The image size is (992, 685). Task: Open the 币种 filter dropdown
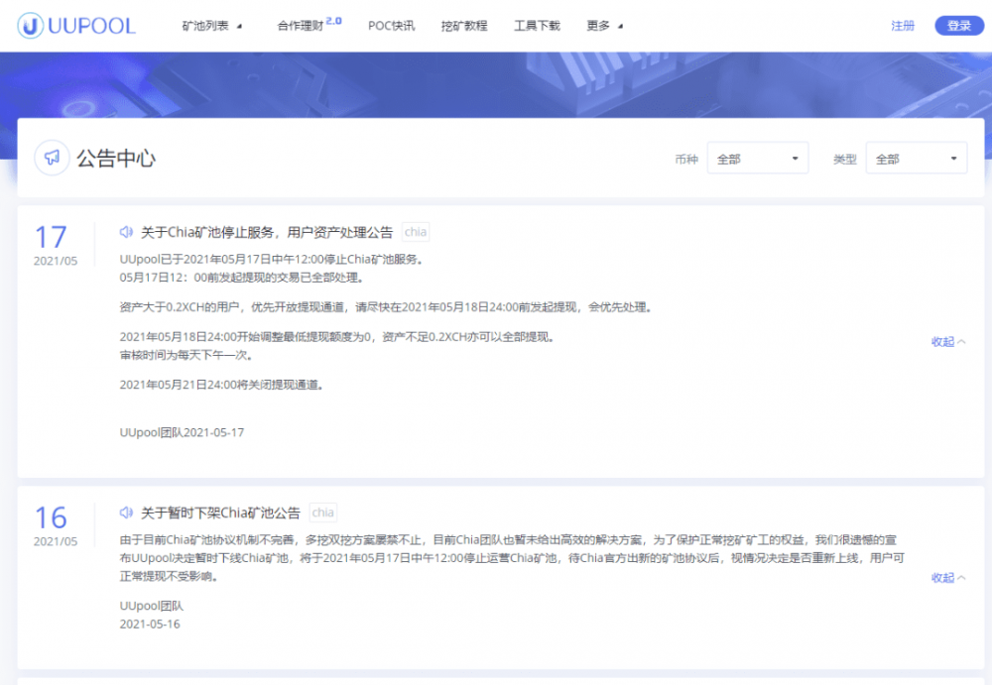758,158
